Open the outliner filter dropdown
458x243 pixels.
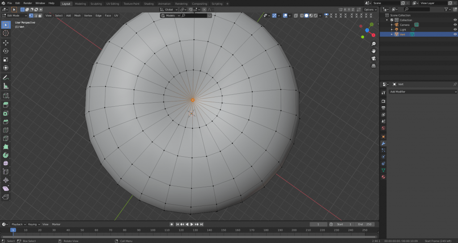click(447, 10)
